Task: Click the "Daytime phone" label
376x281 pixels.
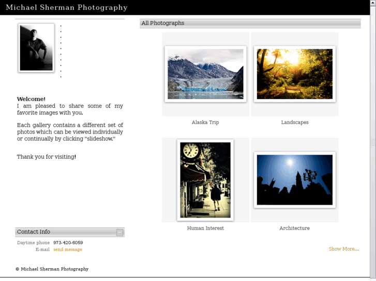Action: [x=34, y=243]
